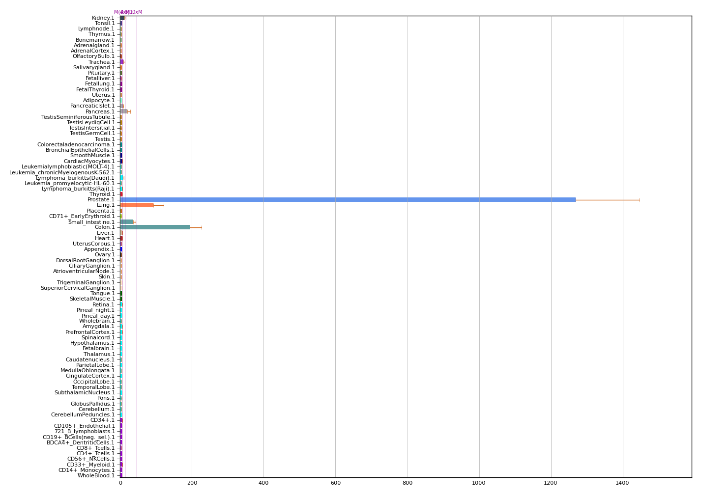Click the Hypothalamus.1 label
The width and height of the screenshot is (701, 495).
coord(92,343)
